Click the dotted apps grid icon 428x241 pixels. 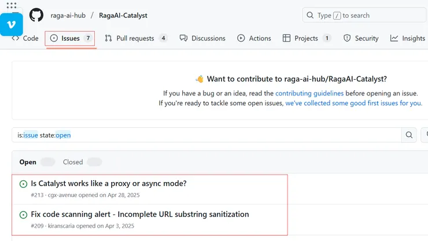coord(12,6)
